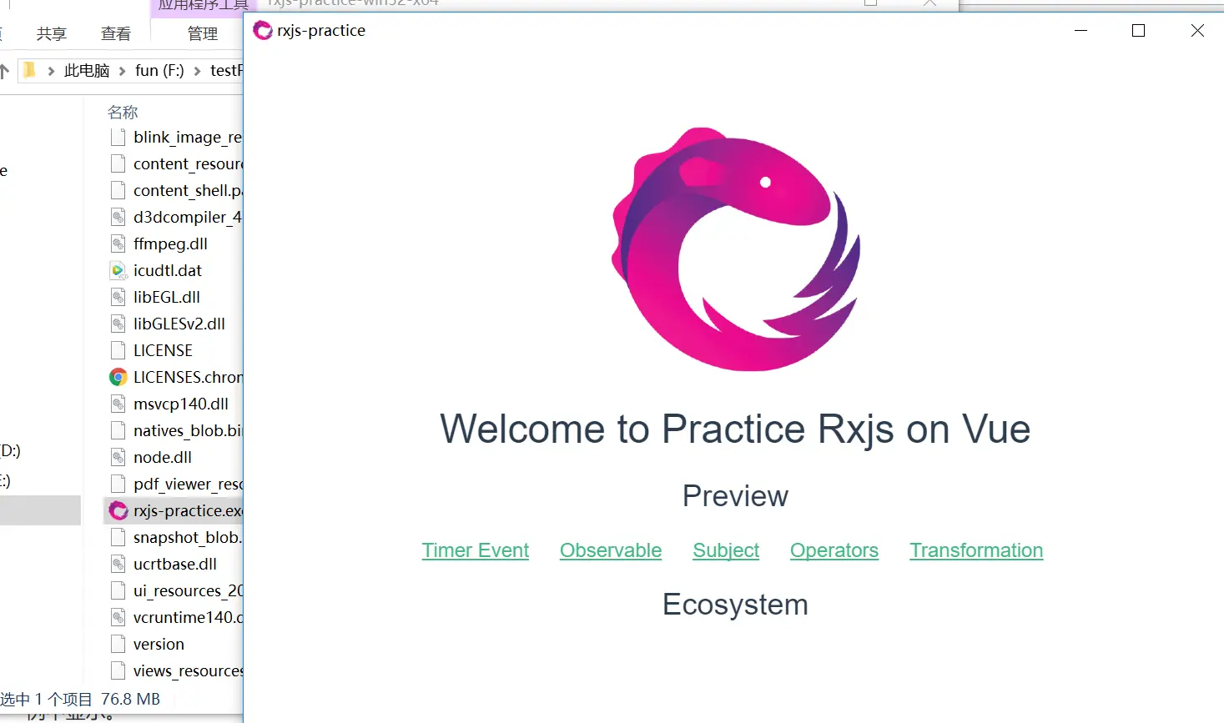Select the ucrtbase.dll file name
Screen dimensions: 1224x723
coord(175,564)
